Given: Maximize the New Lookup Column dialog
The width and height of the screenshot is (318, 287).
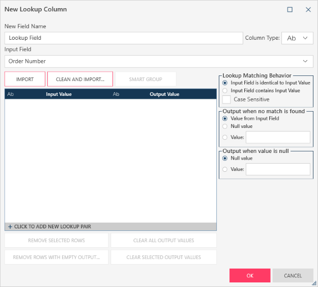Looking at the screenshot, I should click(x=290, y=9).
